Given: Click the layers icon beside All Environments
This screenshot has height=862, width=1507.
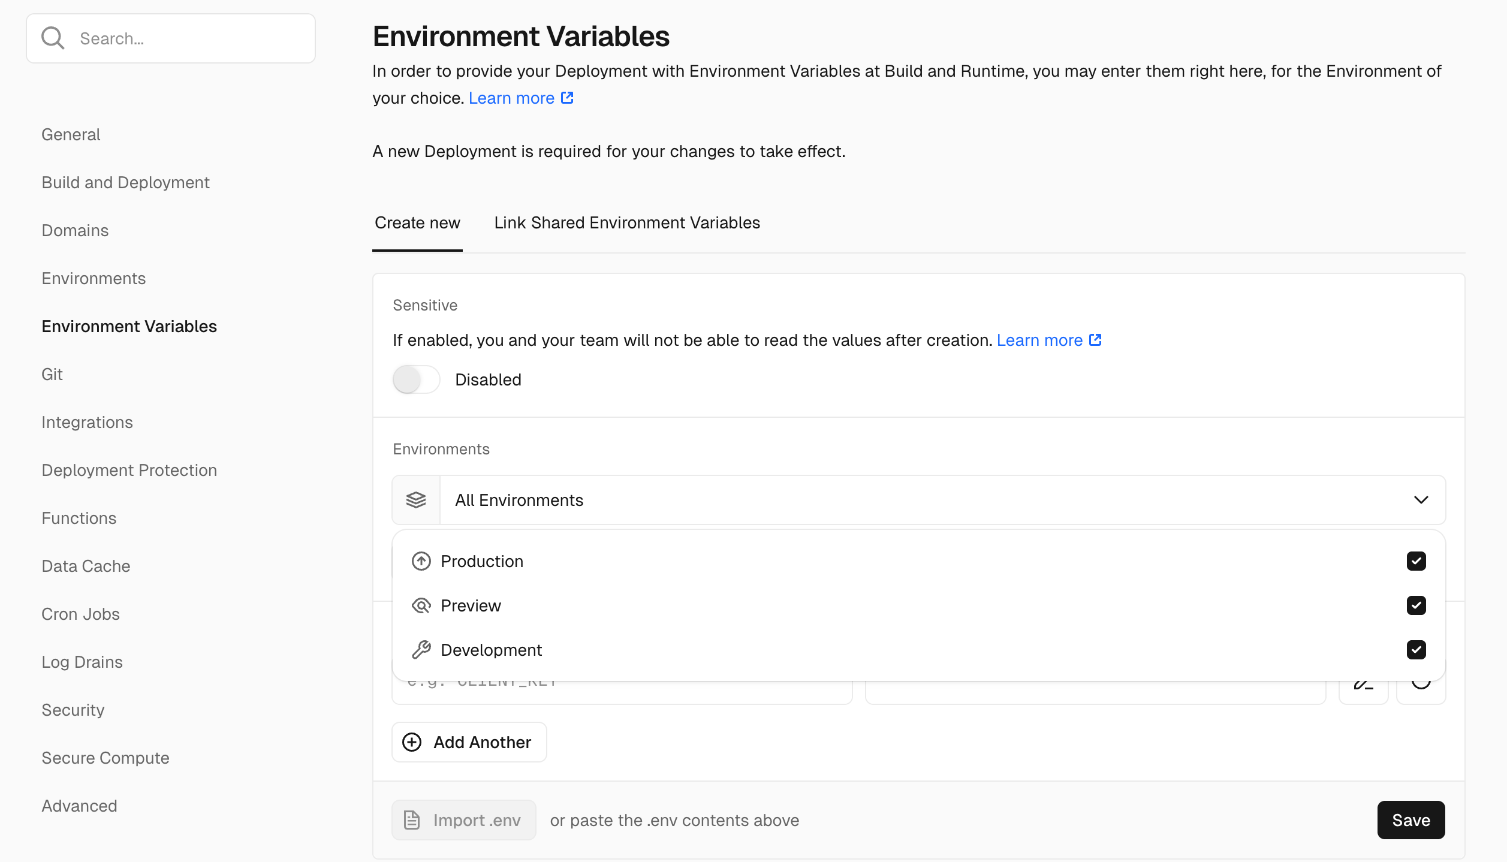Looking at the screenshot, I should (x=416, y=500).
